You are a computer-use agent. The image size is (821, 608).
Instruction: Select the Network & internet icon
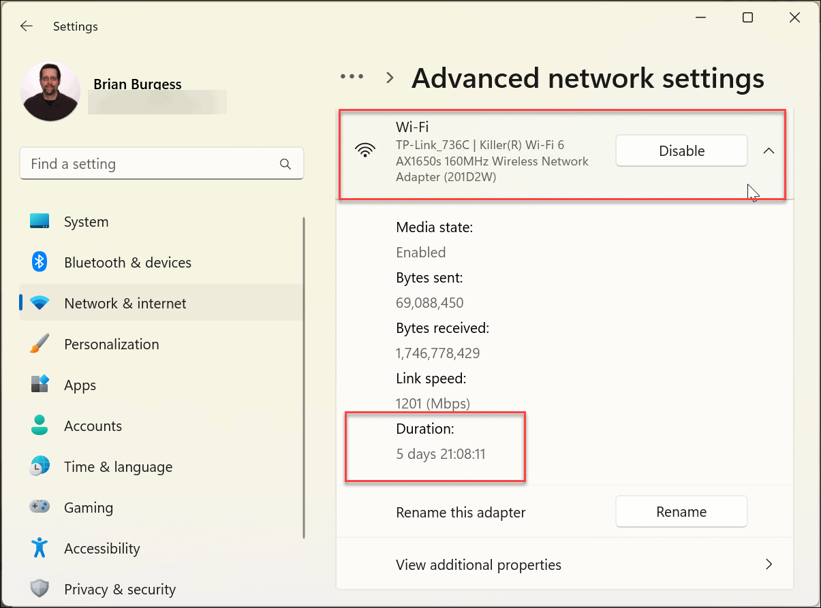pos(40,303)
